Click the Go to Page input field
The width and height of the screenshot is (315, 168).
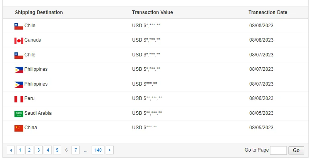tap(278, 150)
